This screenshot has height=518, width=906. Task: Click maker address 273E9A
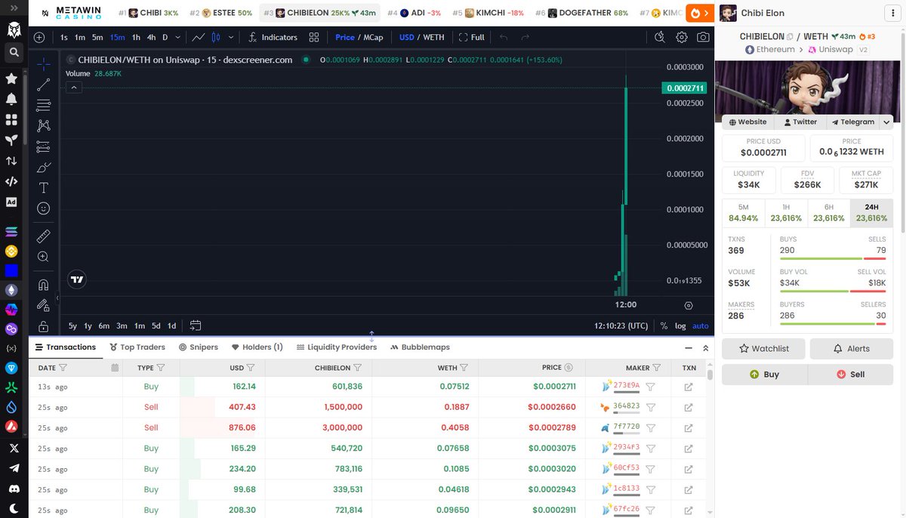coord(626,385)
